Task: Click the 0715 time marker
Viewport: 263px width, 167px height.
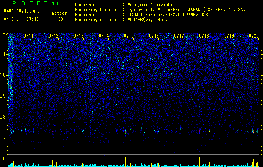Action: (129, 36)
